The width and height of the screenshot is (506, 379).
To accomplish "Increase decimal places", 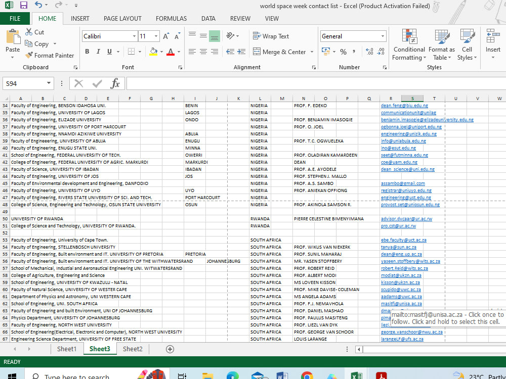I will 370,52.
